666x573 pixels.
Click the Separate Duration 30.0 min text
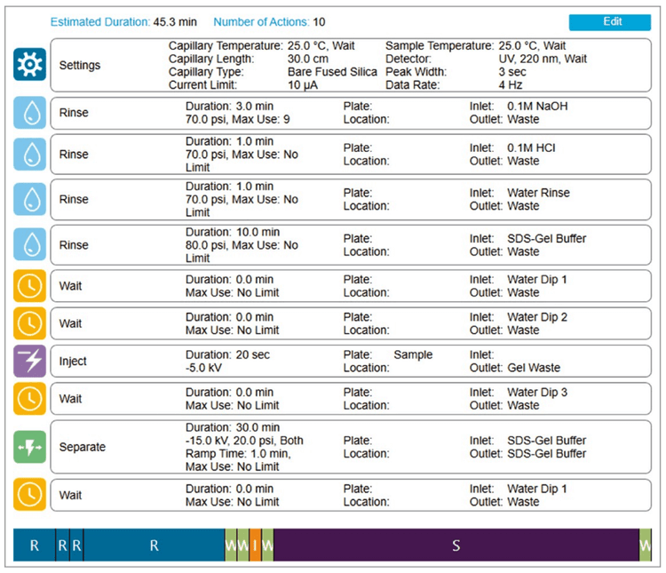[x=233, y=427]
